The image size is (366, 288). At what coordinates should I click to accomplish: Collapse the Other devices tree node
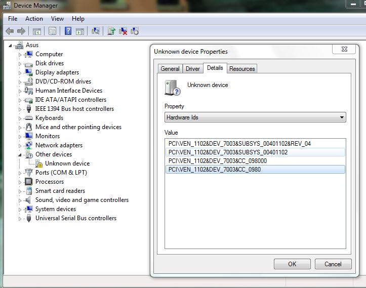coord(20,155)
